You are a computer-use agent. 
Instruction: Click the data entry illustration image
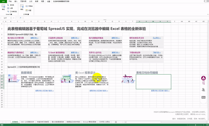(x=14, y=78)
